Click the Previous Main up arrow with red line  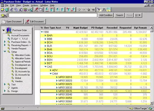click(52, 10)
